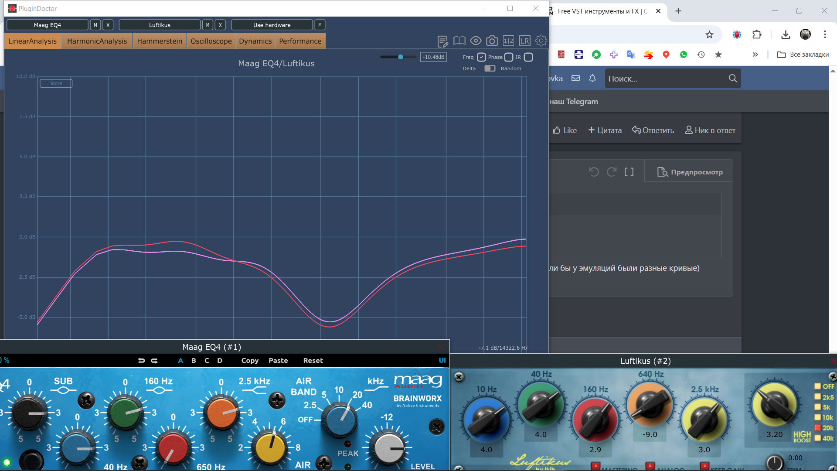Click the LR channel icon

click(524, 41)
